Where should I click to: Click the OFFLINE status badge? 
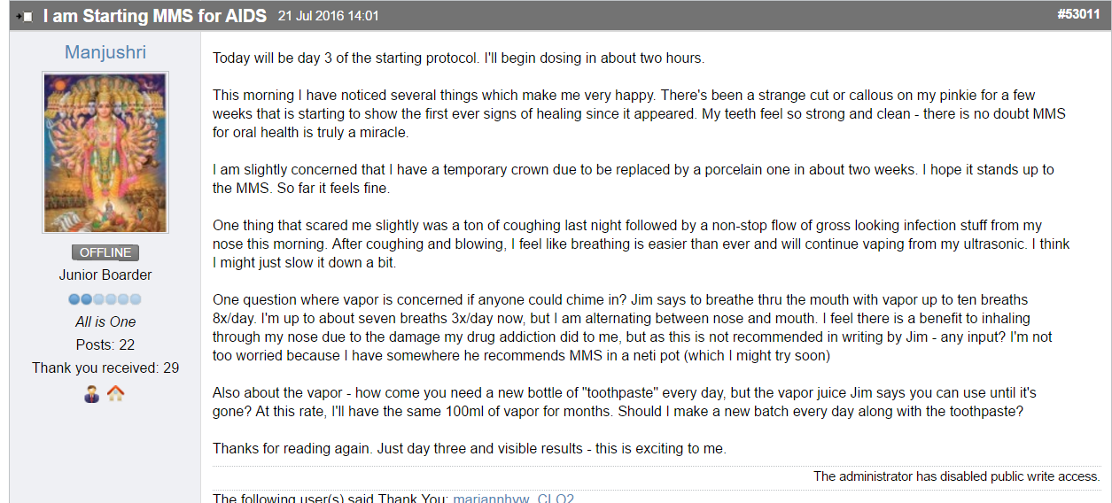pos(105,252)
